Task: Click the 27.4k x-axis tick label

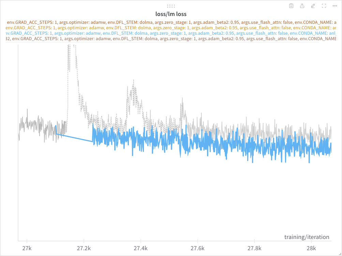Action: [x=140, y=248]
